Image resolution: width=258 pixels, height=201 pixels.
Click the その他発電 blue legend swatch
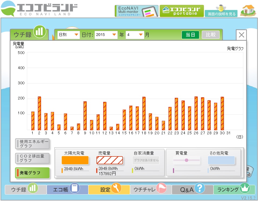click(221, 160)
